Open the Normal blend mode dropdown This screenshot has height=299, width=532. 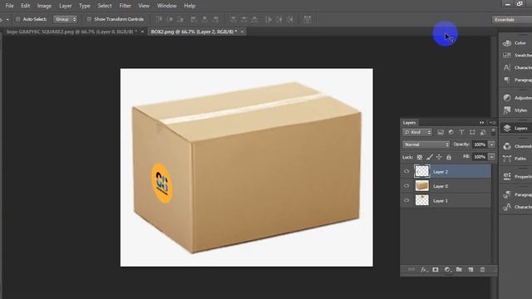[426, 145]
